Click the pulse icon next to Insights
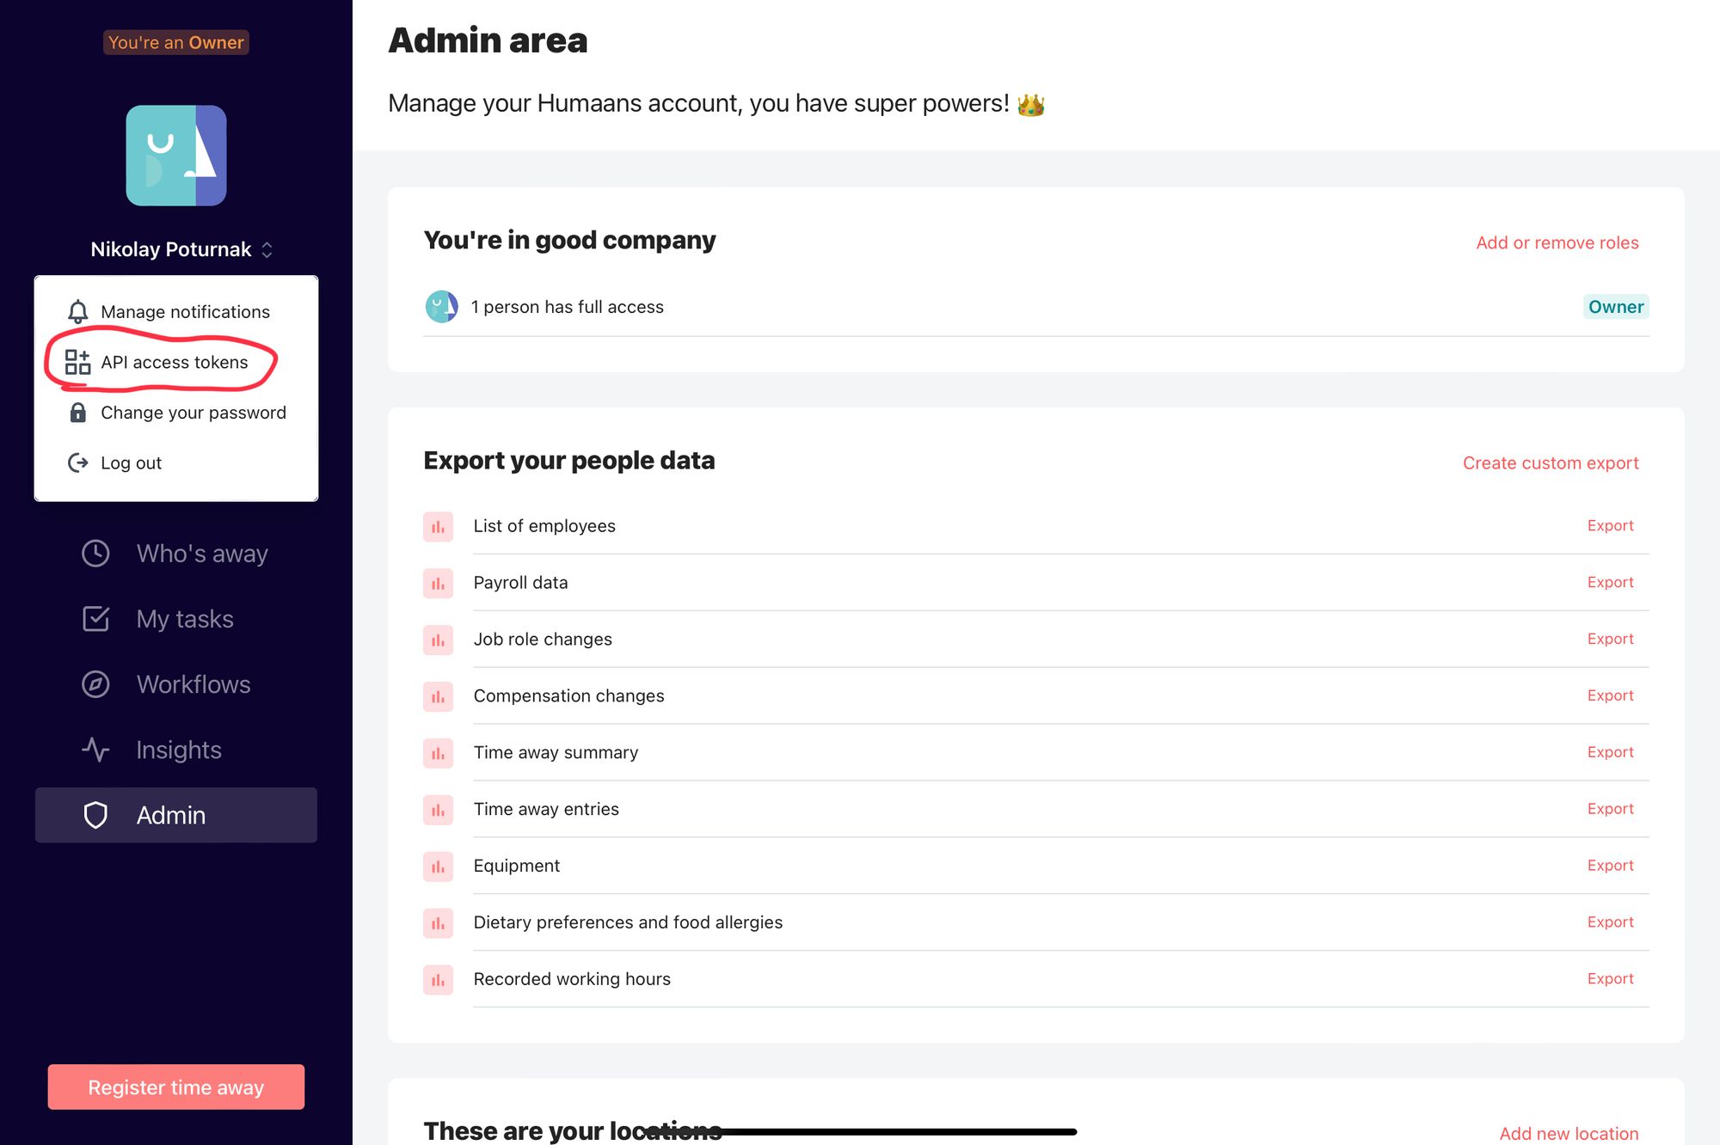The image size is (1720, 1145). [95, 749]
